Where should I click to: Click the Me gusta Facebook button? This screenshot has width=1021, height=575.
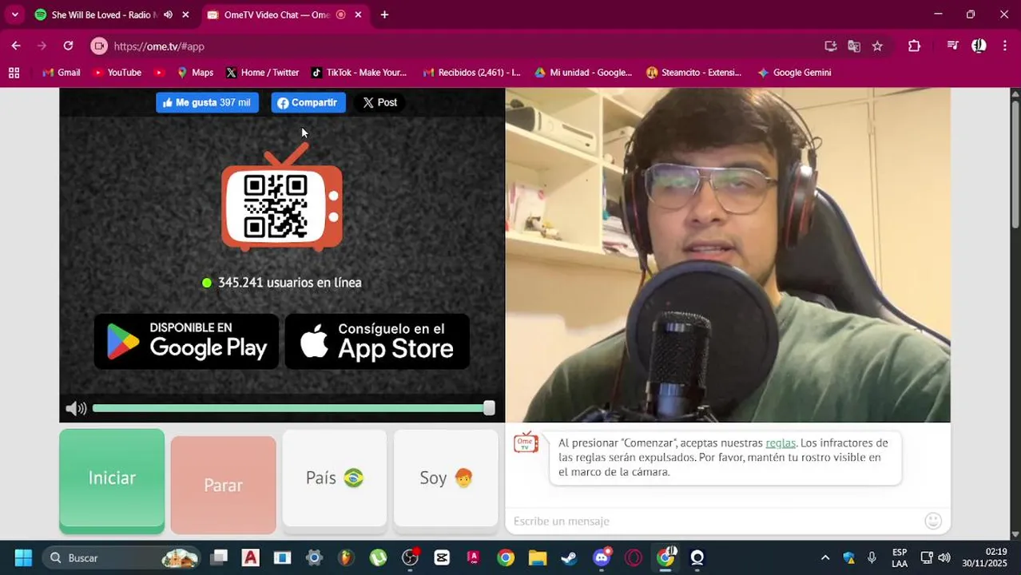coord(207,102)
